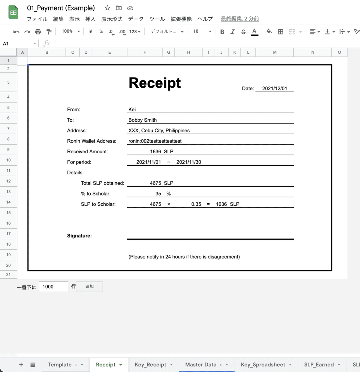Open the font family dropdown
Viewport: 360px width, 372px height.
[x=167, y=31]
